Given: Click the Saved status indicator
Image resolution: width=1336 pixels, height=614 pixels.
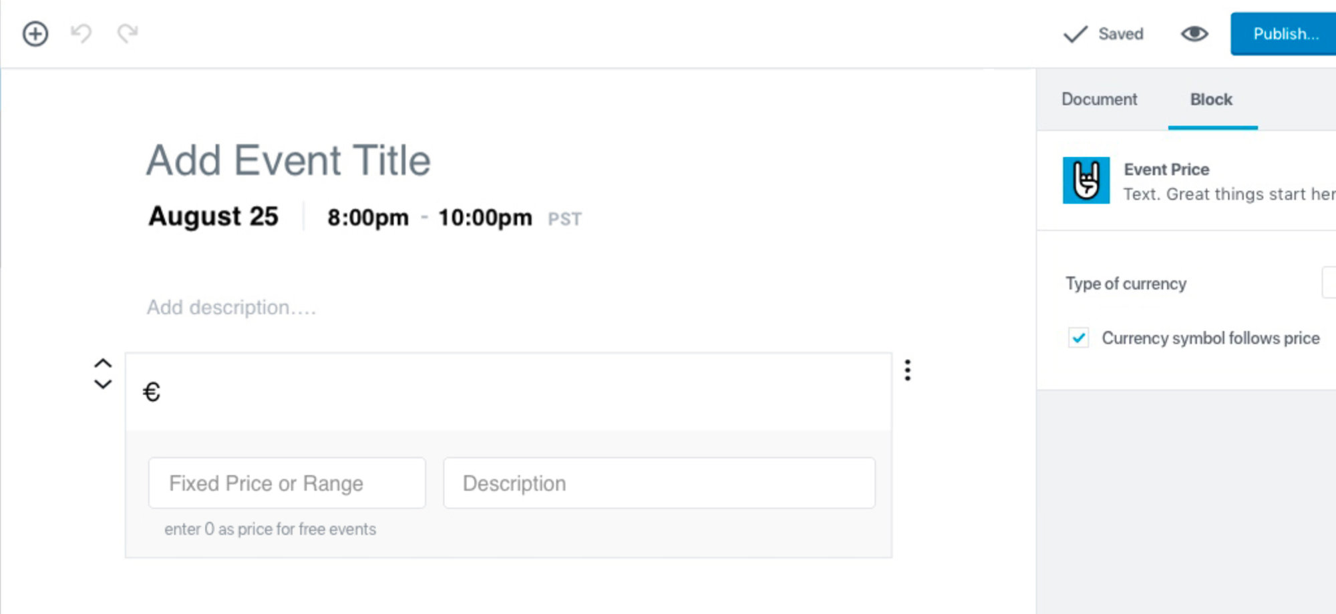Looking at the screenshot, I should 1105,34.
